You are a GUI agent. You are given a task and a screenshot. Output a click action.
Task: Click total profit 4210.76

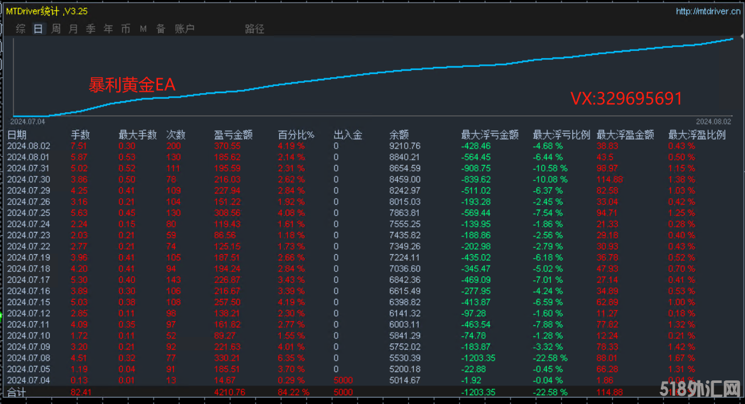229,393
